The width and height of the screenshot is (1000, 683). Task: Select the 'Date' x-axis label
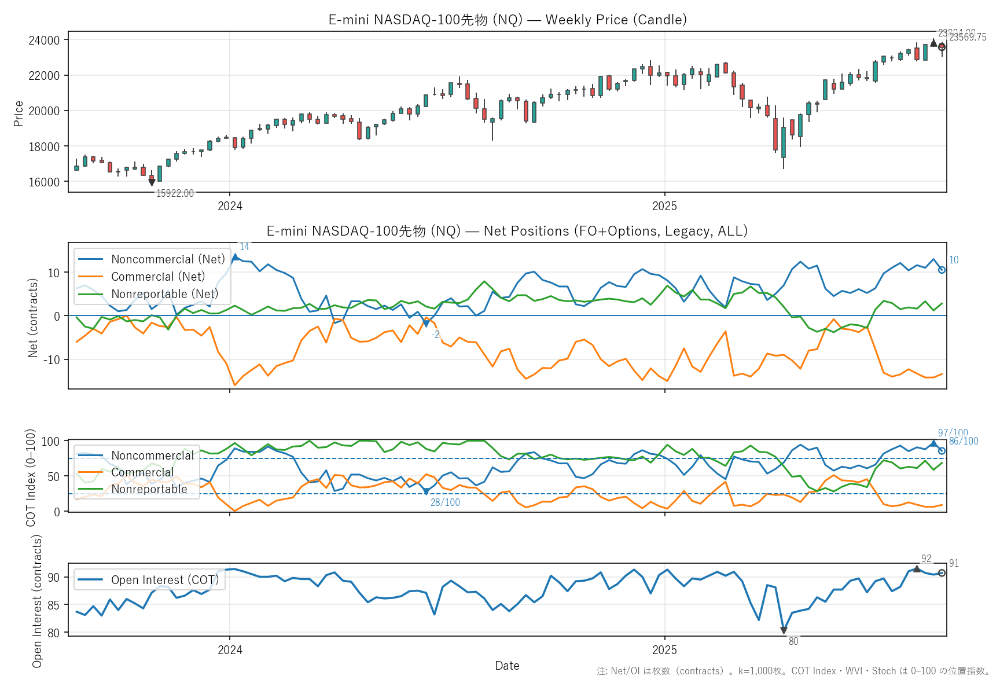pyautogui.click(x=507, y=666)
